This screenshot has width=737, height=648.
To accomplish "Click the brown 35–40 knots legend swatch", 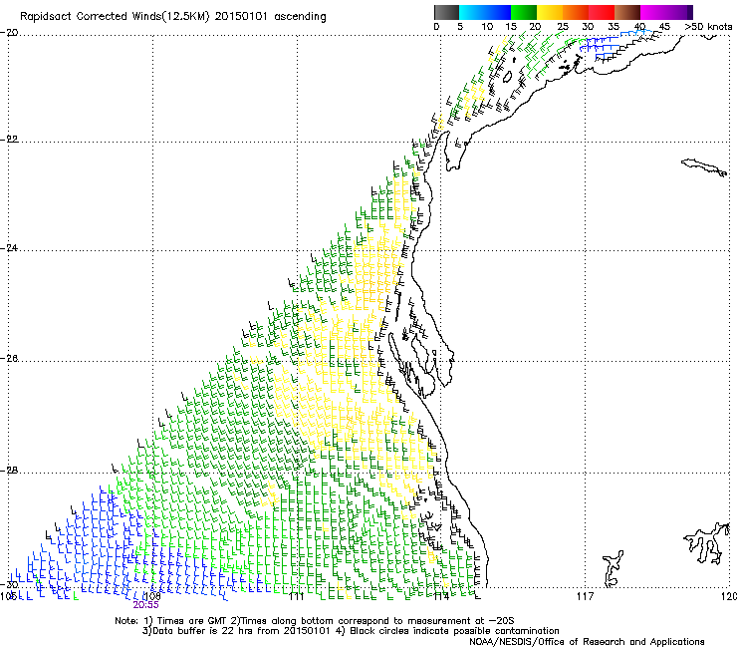I will pos(627,12).
